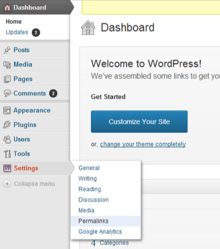The image size is (220, 249).
Task: Click the Comments speech bubble icon
Action: click(7, 94)
